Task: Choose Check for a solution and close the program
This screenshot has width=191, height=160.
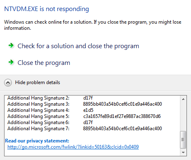Action: point(78,46)
